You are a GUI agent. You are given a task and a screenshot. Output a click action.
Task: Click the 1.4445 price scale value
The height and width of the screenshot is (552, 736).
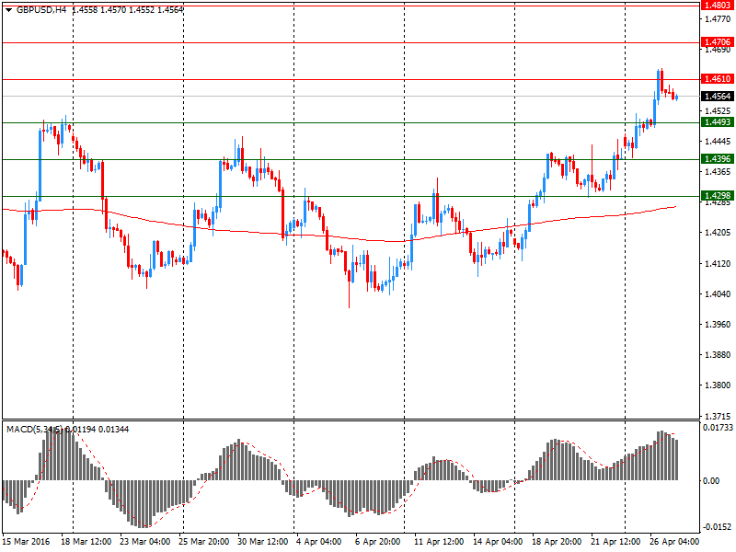(718, 142)
